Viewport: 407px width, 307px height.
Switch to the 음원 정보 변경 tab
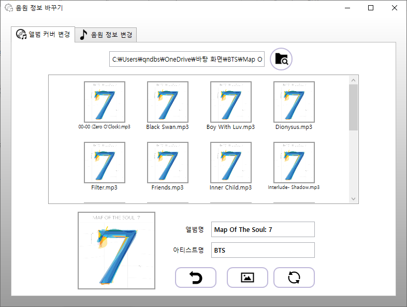tap(106, 35)
